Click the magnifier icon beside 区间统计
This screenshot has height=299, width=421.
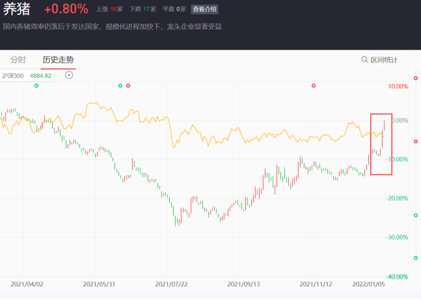coord(364,60)
